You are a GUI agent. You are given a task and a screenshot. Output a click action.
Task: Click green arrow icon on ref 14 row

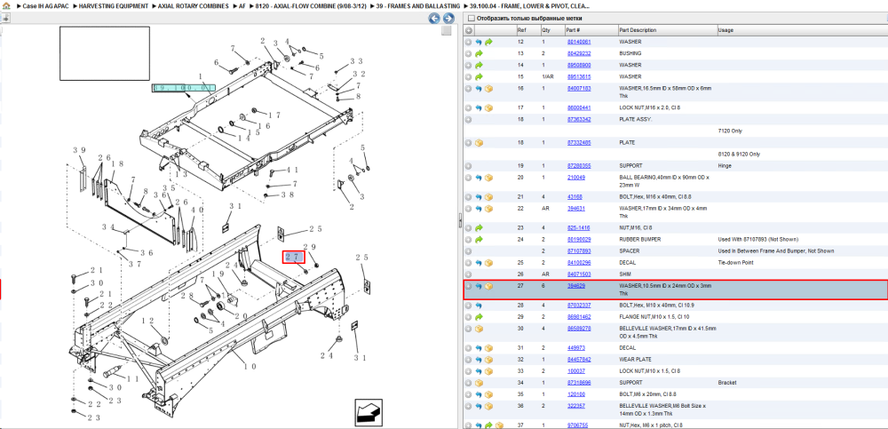click(479, 65)
